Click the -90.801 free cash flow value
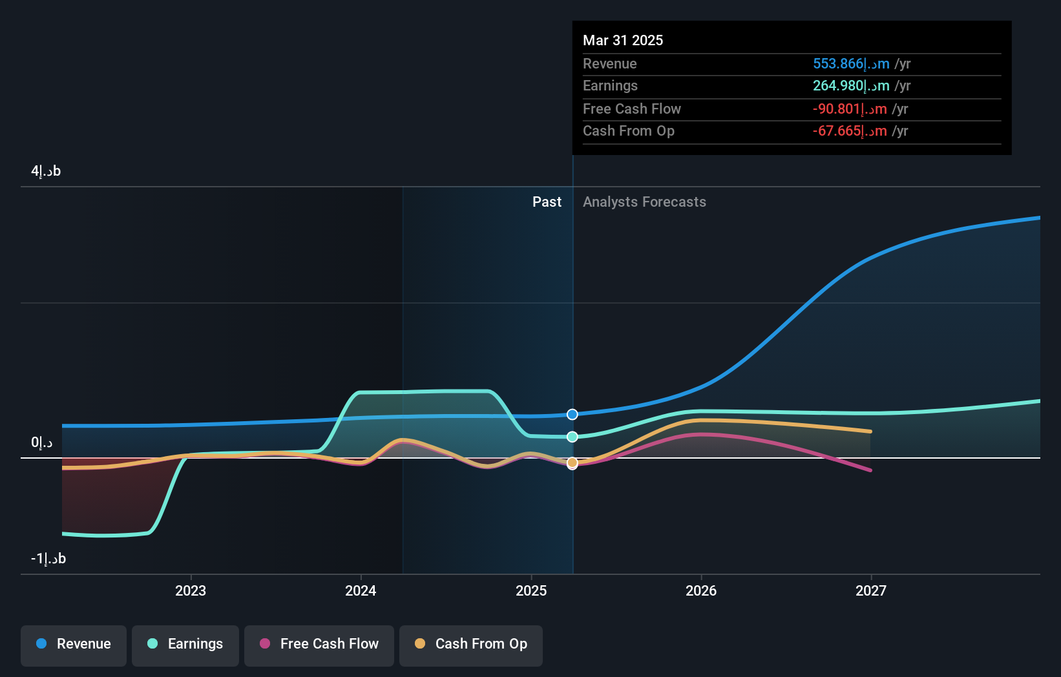Image resolution: width=1061 pixels, height=677 pixels. pos(850,109)
